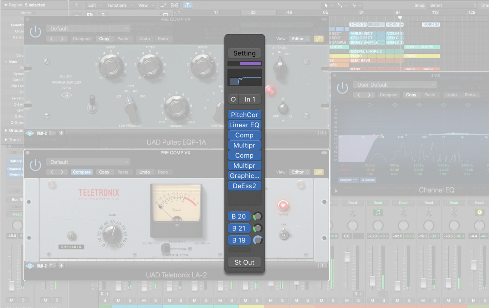Open Default preset dropdown in Teletronix window
The width and height of the screenshot is (489, 308).
coord(89,162)
